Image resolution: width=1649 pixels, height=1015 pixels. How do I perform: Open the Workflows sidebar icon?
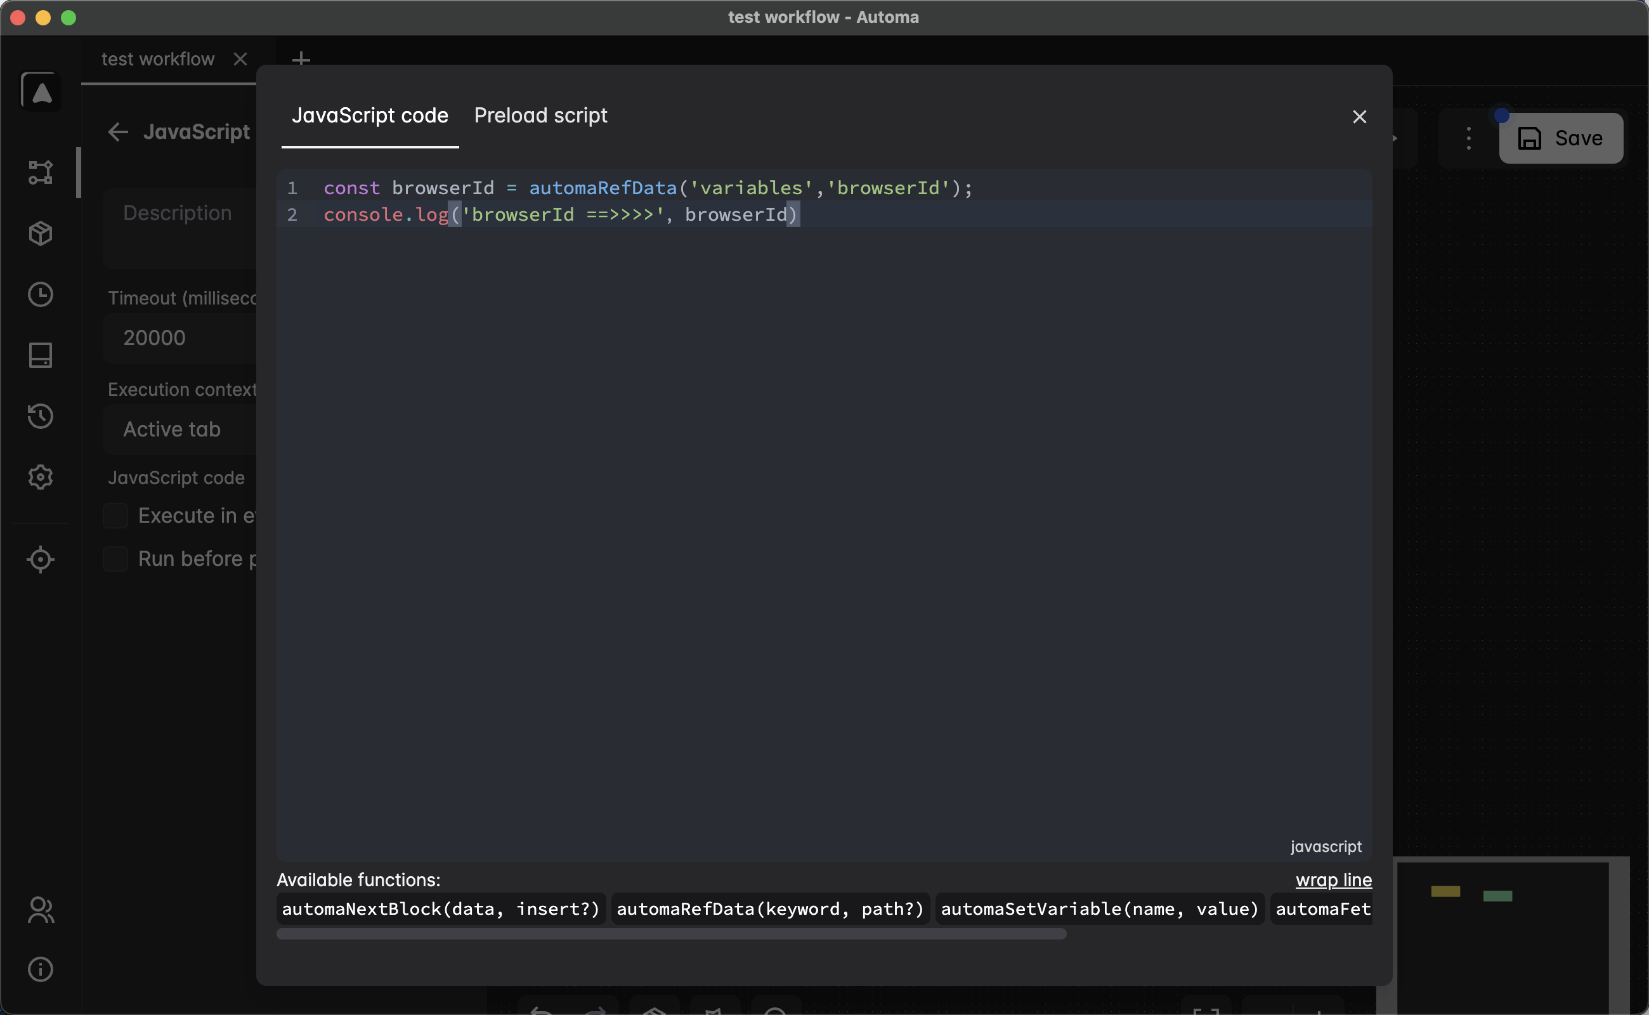(41, 173)
